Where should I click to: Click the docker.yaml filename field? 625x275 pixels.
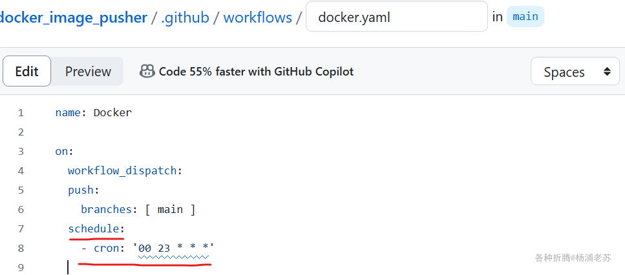click(x=397, y=16)
